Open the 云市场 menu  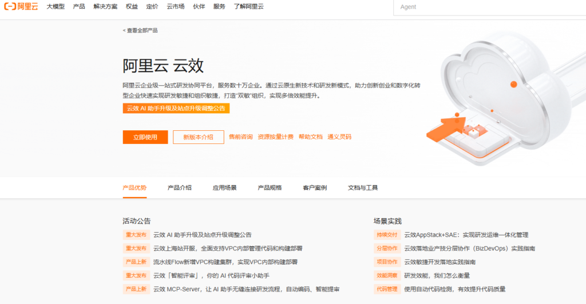click(x=176, y=6)
